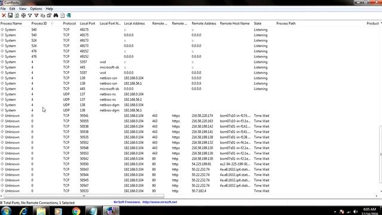
Task: Sort by Local Port column header
Action: (88, 23)
